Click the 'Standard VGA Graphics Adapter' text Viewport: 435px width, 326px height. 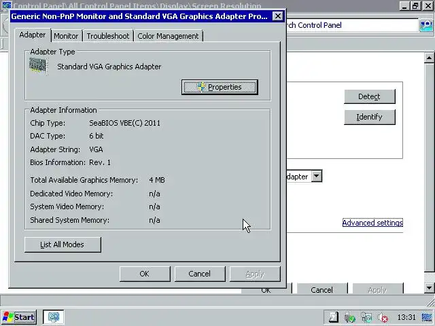click(x=109, y=67)
